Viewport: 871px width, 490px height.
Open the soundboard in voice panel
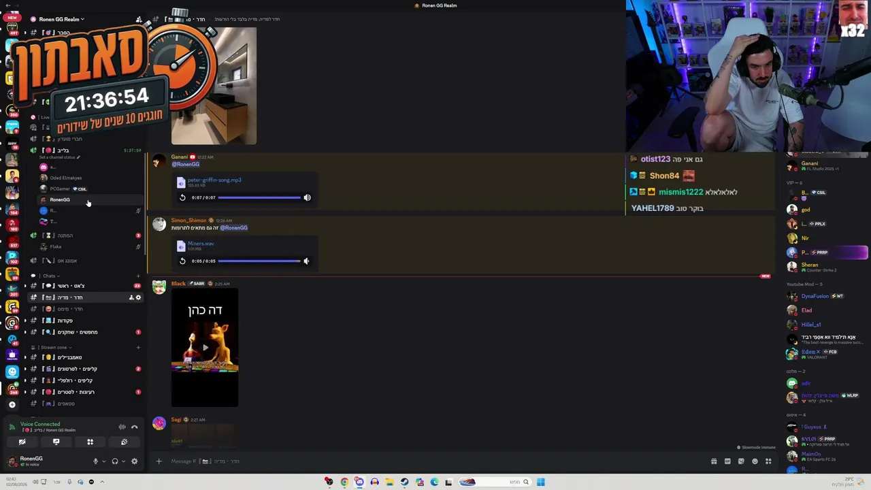point(124,442)
